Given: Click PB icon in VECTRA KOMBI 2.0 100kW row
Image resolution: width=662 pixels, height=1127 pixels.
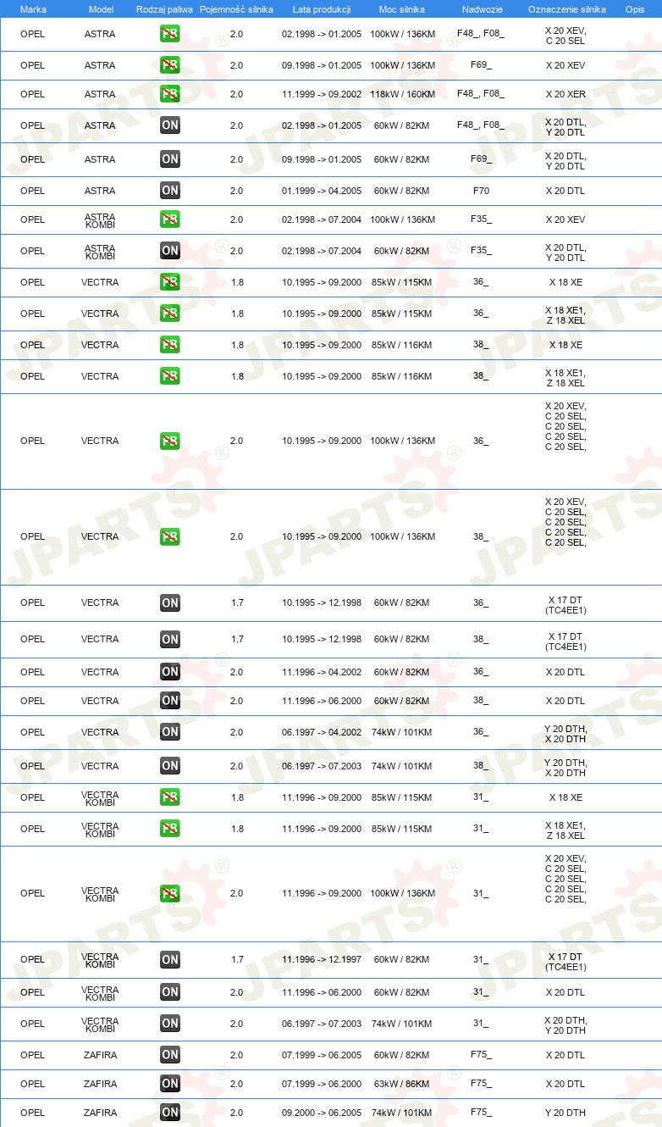Looking at the screenshot, I should coord(170,893).
